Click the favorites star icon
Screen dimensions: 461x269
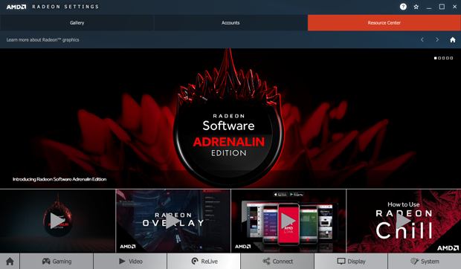(x=416, y=7)
